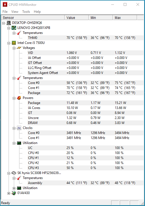Select the DESKTOP-OHSD9Q6 computer icon
The width and height of the screenshot is (145, 206).
(9, 23)
